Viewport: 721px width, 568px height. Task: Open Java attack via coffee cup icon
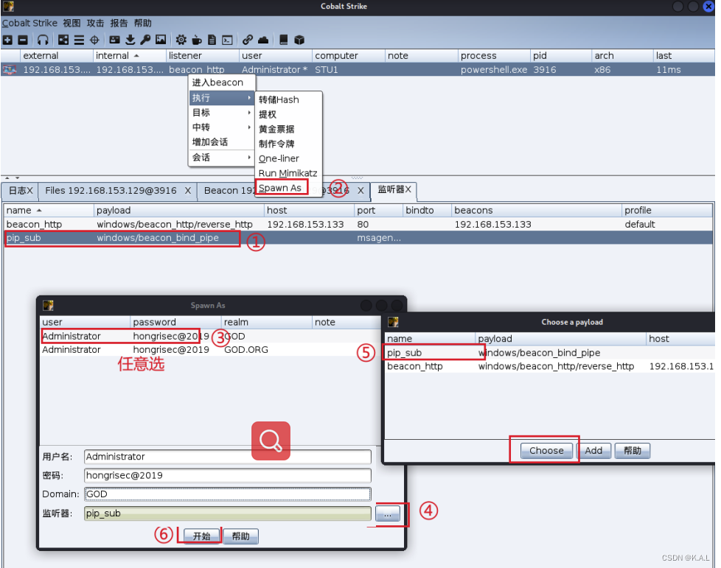[196, 40]
